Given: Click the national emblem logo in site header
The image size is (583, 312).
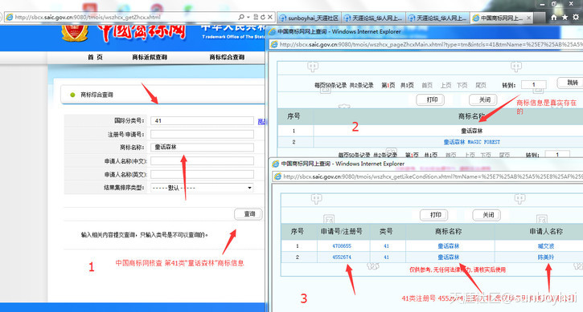Looking at the screenshot, I should coord(75,33).
